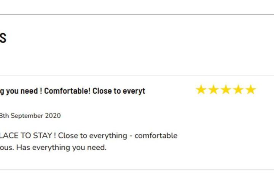274x182 pixels.
Task: Click the word 'Comfortable!' in the bold title
Action: (67, 91)
